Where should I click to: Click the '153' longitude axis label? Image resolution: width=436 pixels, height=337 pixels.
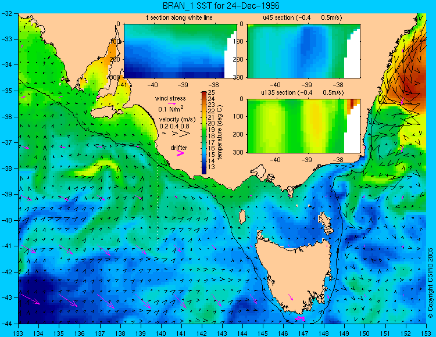point(426,333)
